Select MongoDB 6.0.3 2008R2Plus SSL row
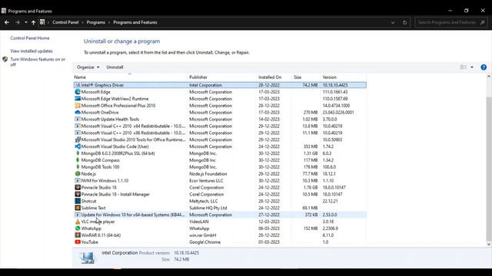 tap(220, 153)
